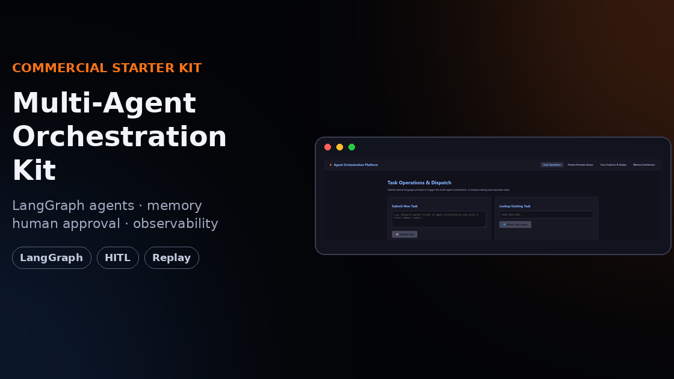
Task: Click the "Lookup Existing Task" card heading
Action: (x=515, y=206)
